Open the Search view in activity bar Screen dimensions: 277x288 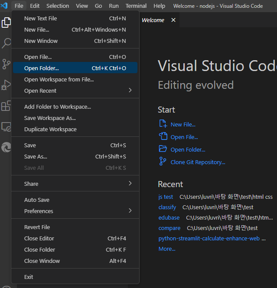click(6, 43)
